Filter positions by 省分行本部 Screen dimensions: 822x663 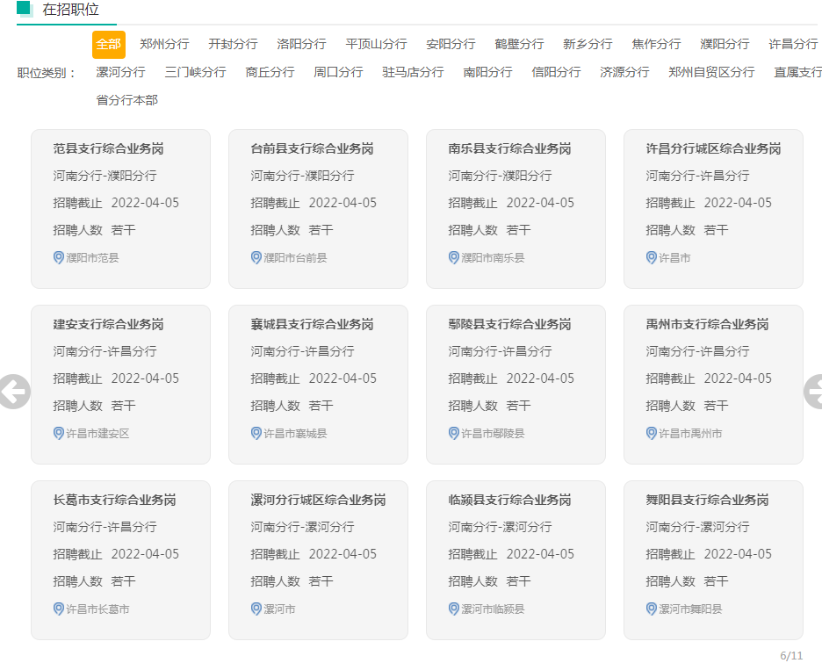click(x=126, y=100)
